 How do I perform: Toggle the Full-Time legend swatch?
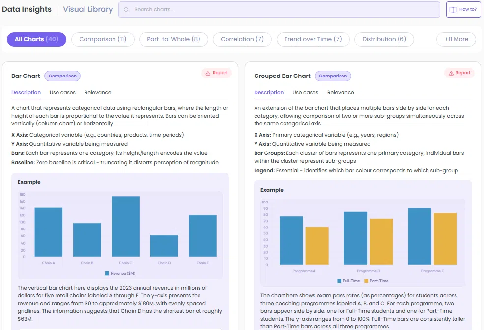pyautogui.click(x=339, y=281)
